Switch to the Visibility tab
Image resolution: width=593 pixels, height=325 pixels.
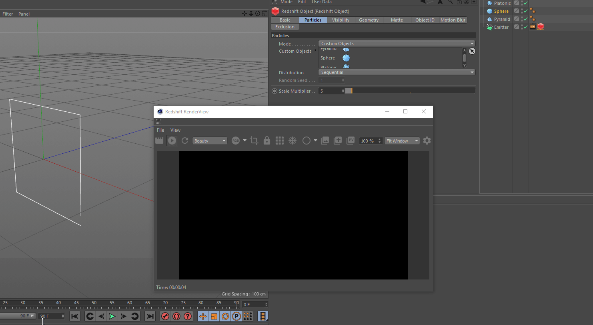(x=341, y=20)
